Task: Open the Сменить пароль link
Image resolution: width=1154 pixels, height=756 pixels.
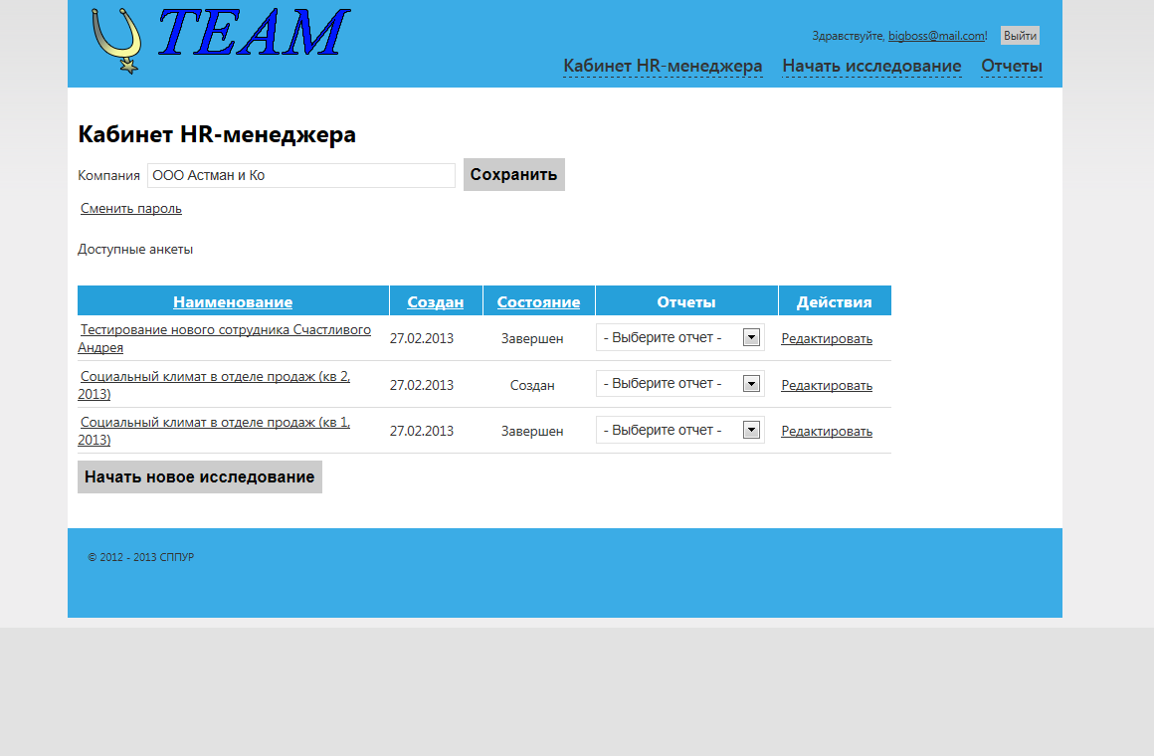Action: 131,208
